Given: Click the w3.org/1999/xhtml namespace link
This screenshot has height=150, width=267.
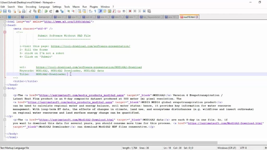Looking at the screenshot, I should pyautogui.click(x=67, y=22).
